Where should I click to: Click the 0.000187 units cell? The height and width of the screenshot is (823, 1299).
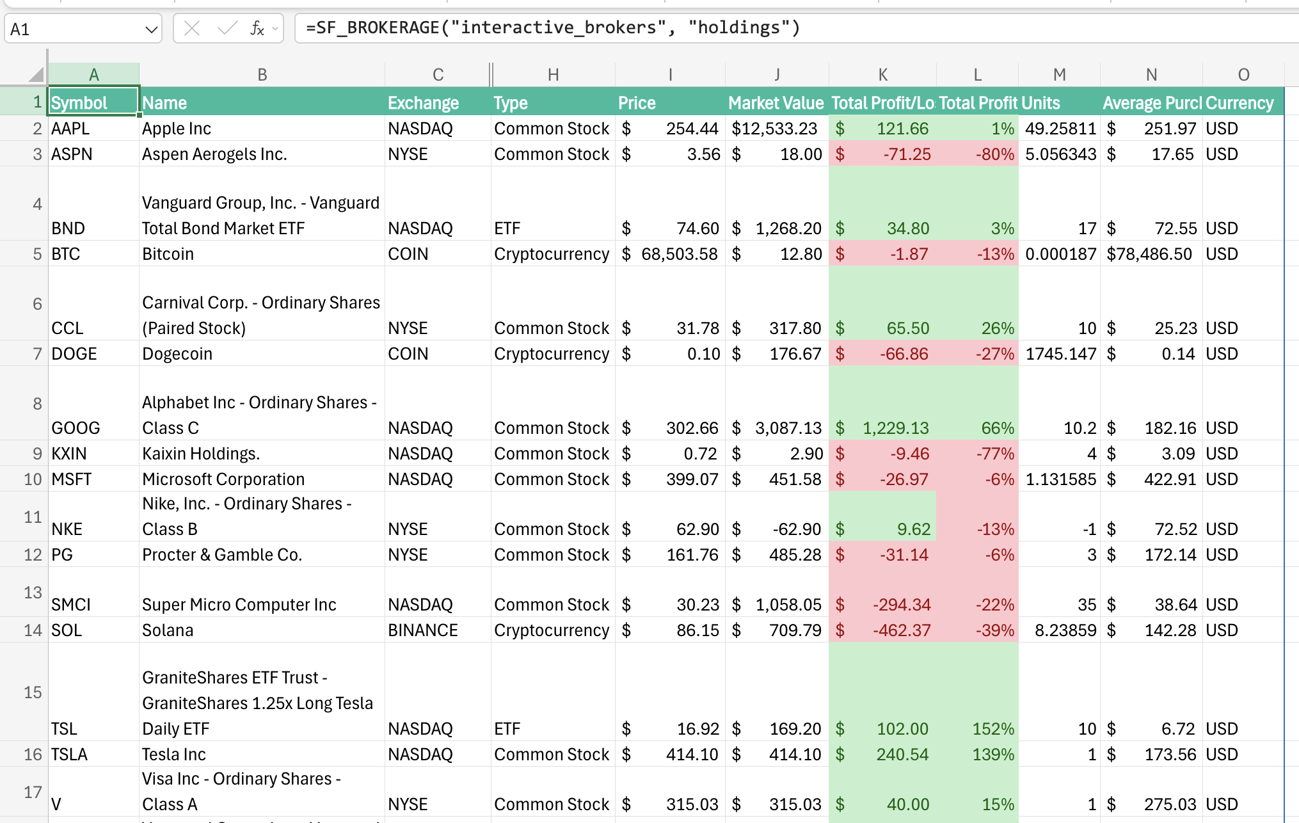click(x=1060, y=254)
